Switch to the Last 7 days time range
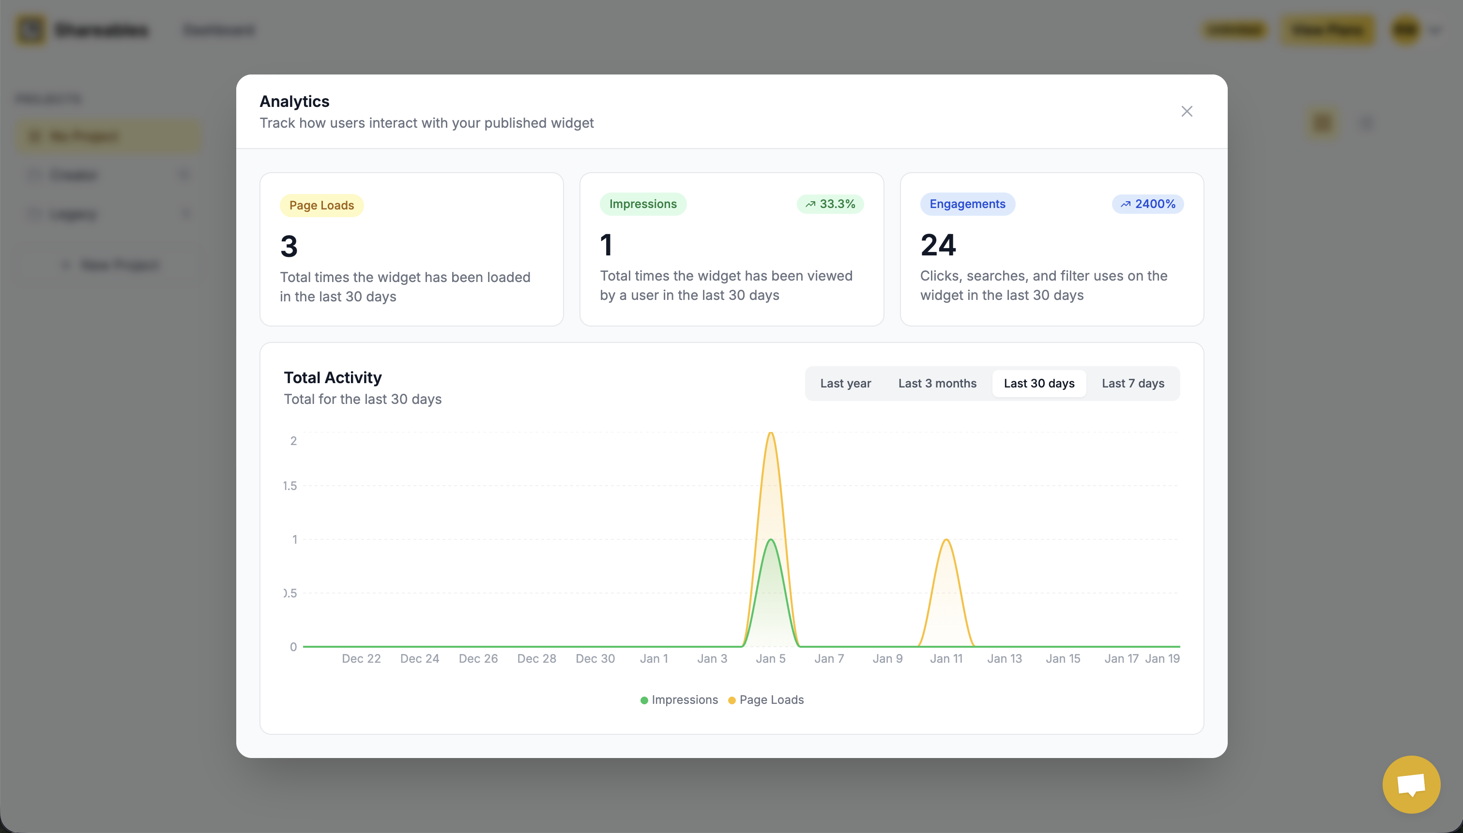Image resolution: width=1463 pixels, height=833 pixels. click(x=1132, y=383)
